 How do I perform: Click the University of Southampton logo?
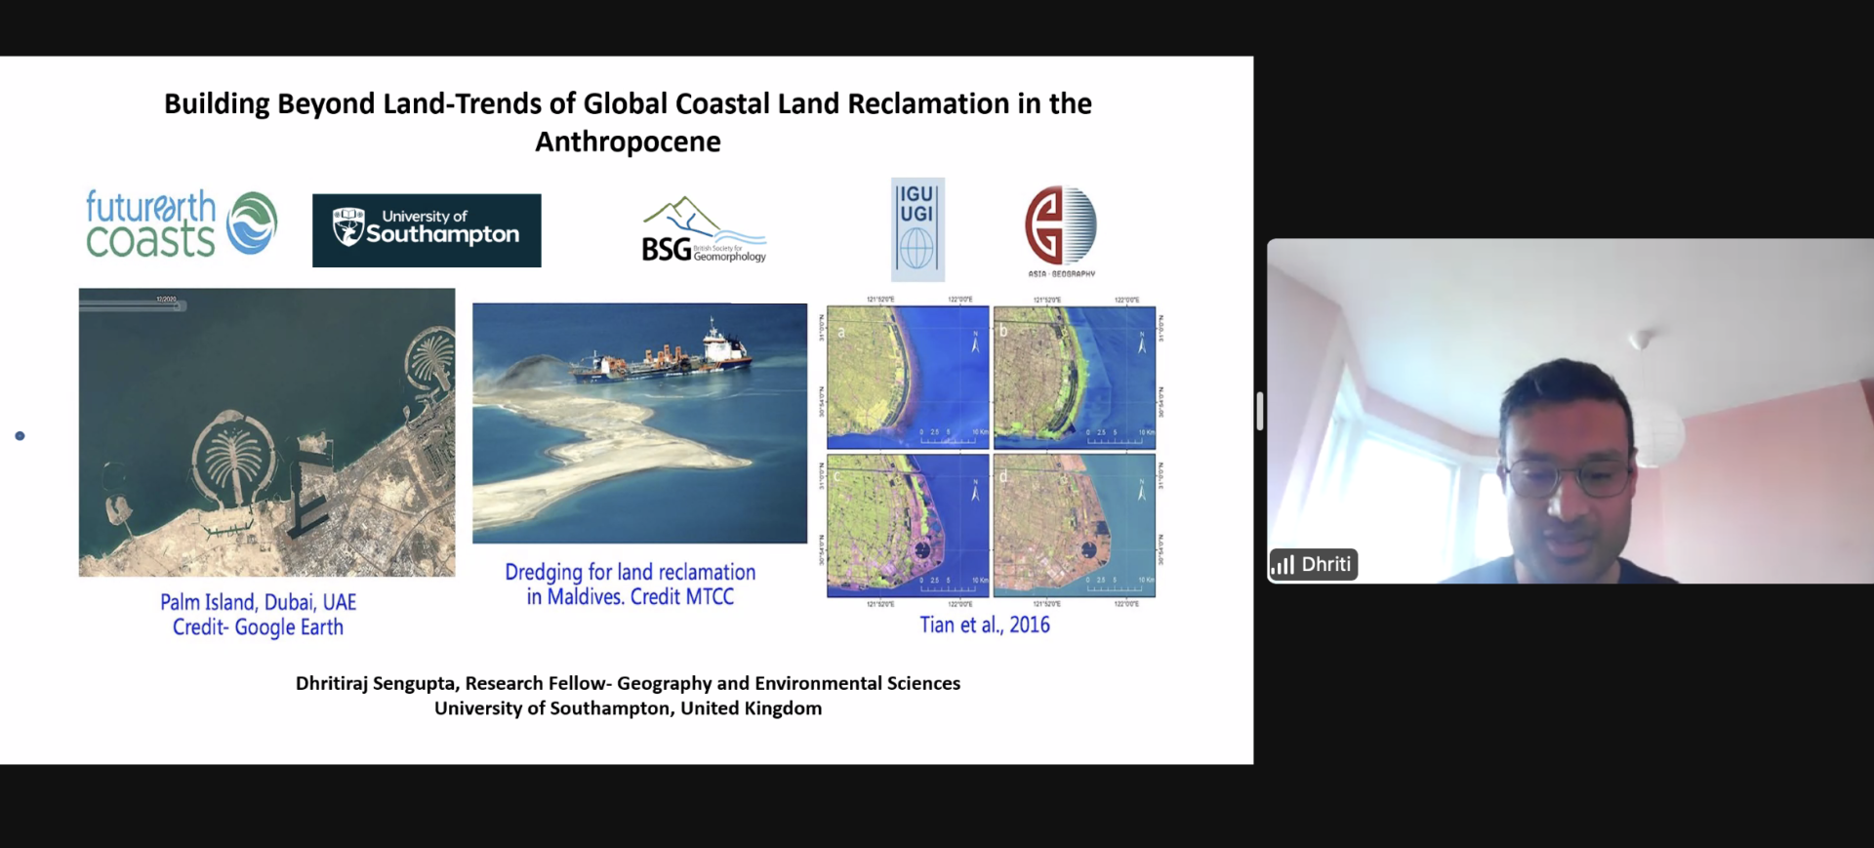(427, 230)
